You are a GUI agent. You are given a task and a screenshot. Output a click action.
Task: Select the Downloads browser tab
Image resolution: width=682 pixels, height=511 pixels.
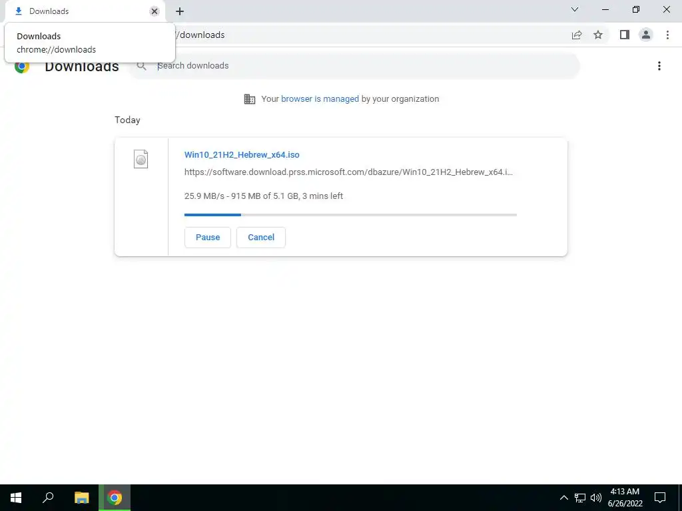[x=85, y=11]
